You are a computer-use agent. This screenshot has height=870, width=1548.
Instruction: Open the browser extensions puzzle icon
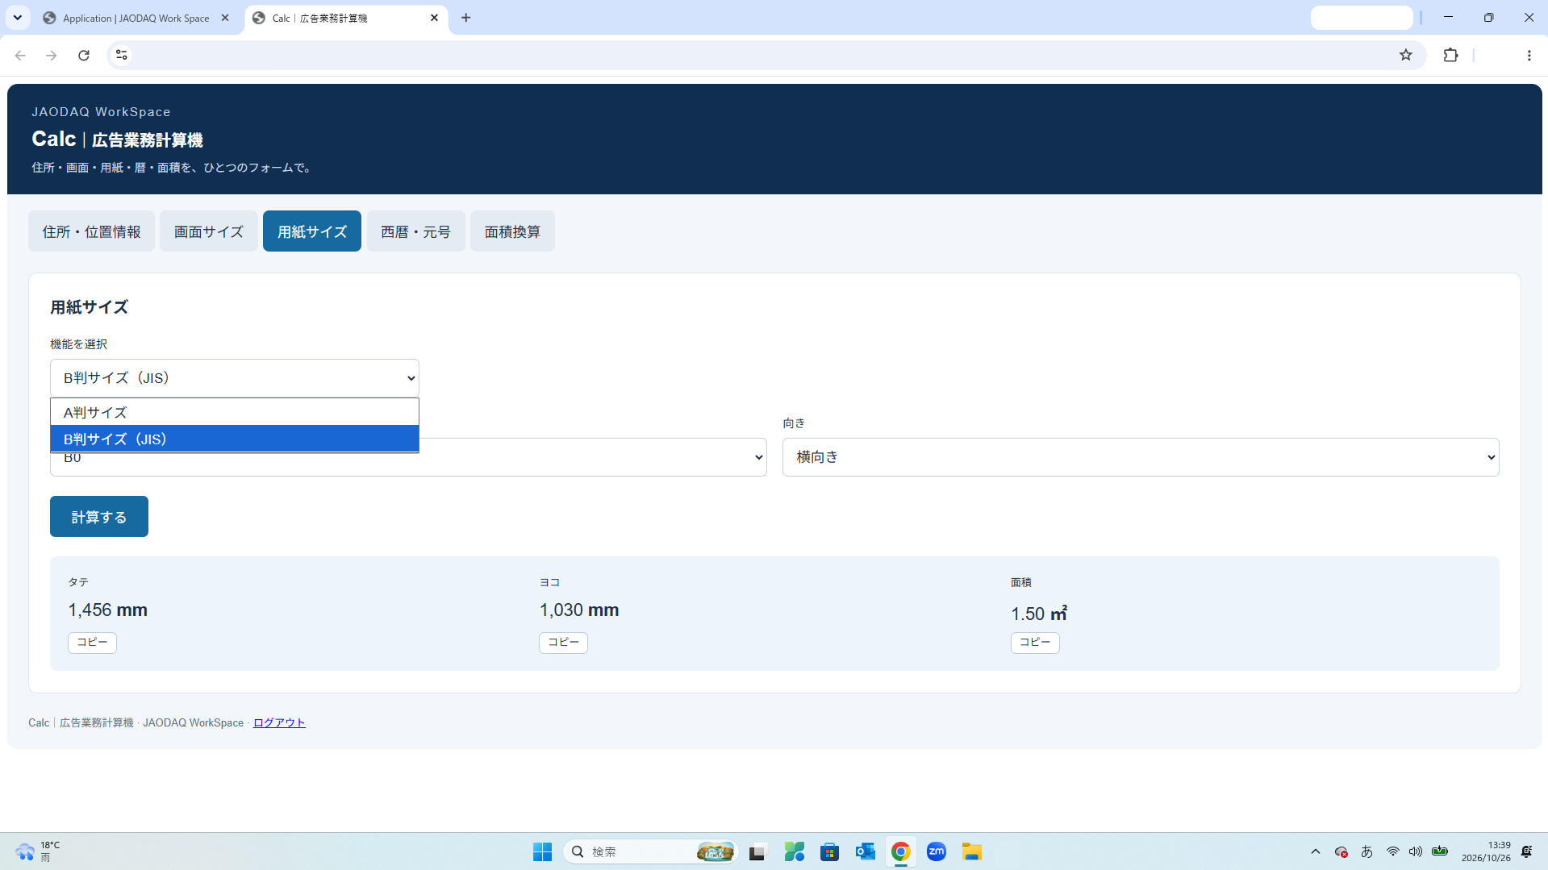coord(1451,55)
